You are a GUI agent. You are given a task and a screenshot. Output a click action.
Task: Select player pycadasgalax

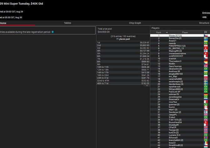pyautogui.click(x=175, y=97)
